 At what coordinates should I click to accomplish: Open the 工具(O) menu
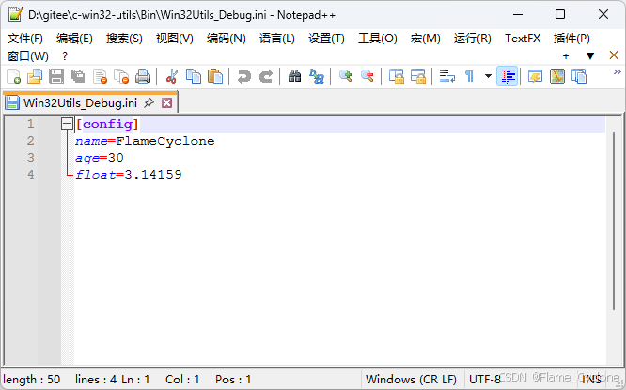pyautogui.click(x=378, y=39)
